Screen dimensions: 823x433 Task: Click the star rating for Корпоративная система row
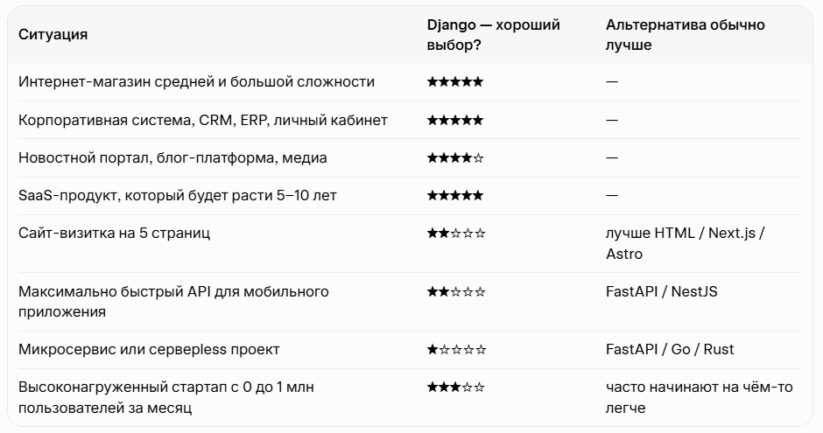tap(455, 120)
